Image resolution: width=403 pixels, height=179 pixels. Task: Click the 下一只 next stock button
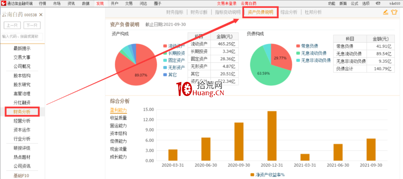[x=32, y=25]
